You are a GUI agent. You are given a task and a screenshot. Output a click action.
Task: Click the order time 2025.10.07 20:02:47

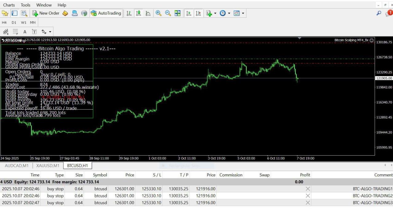(21, 203)
